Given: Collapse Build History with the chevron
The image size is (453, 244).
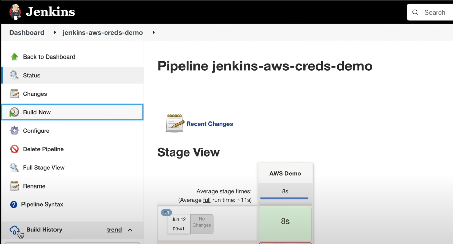Looking at the screenshot, I should point(130,230).
